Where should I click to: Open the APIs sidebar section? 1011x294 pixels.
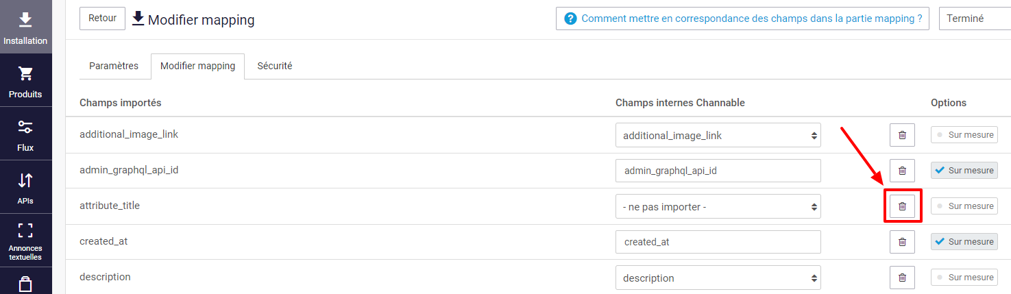click(25, 187)
